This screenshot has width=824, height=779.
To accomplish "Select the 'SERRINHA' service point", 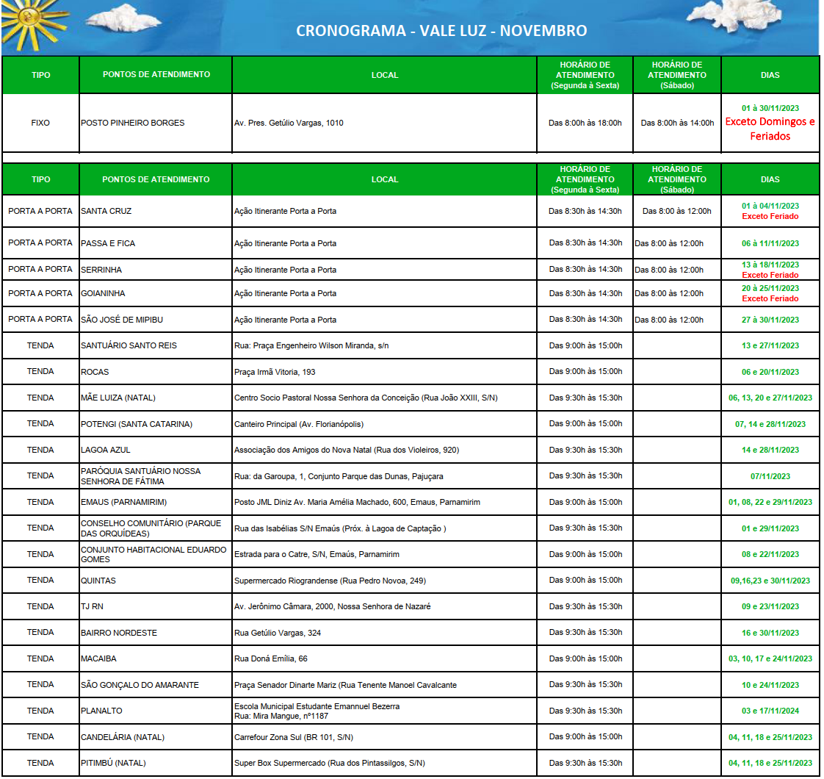I will pyautogui.click(x=101, y=269).
